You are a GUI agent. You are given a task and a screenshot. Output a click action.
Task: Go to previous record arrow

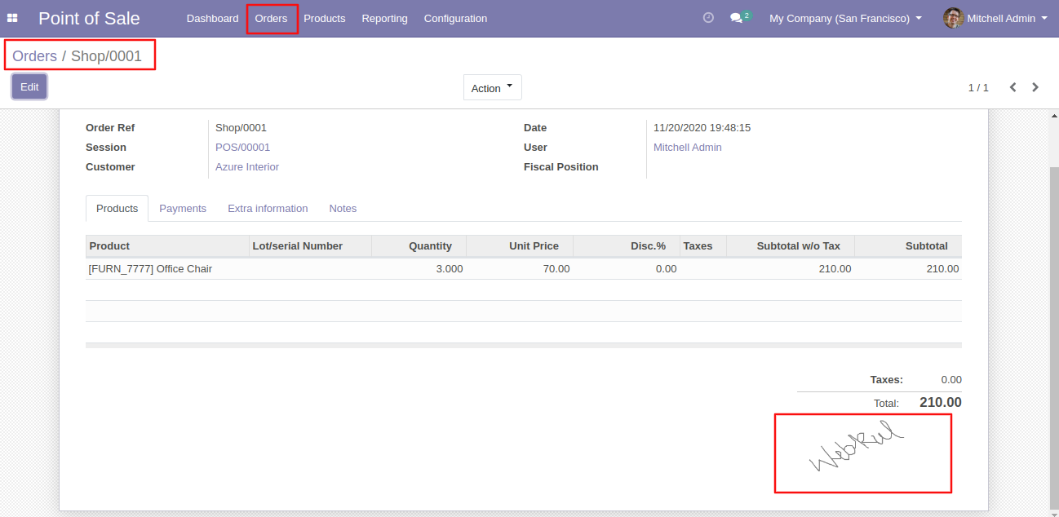click(x=1012, y=87)
